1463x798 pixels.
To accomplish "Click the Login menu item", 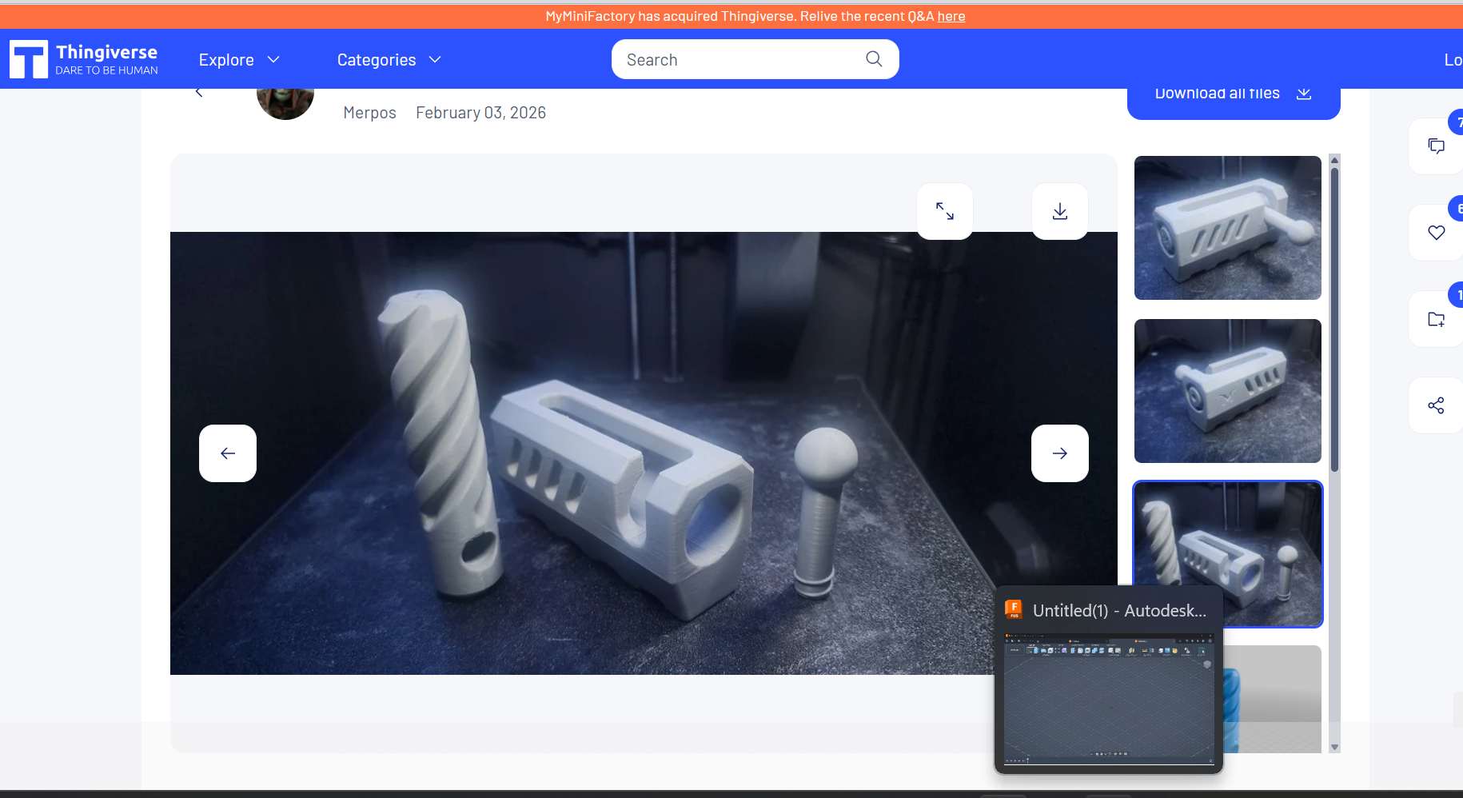I will pos(1452,59).
